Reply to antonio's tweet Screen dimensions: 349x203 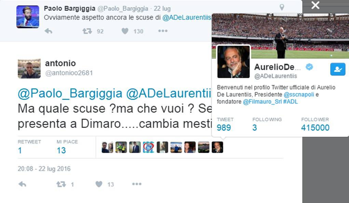(22, 184)
